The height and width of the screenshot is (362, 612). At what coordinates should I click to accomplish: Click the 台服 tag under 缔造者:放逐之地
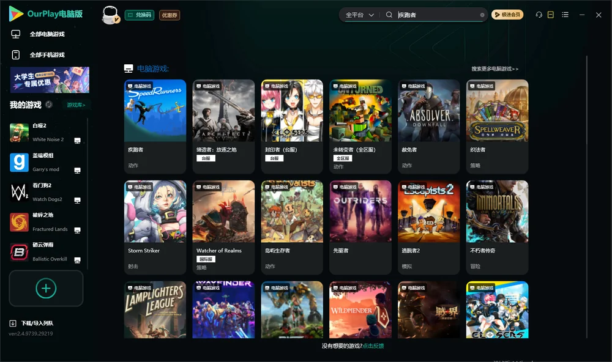206,158
